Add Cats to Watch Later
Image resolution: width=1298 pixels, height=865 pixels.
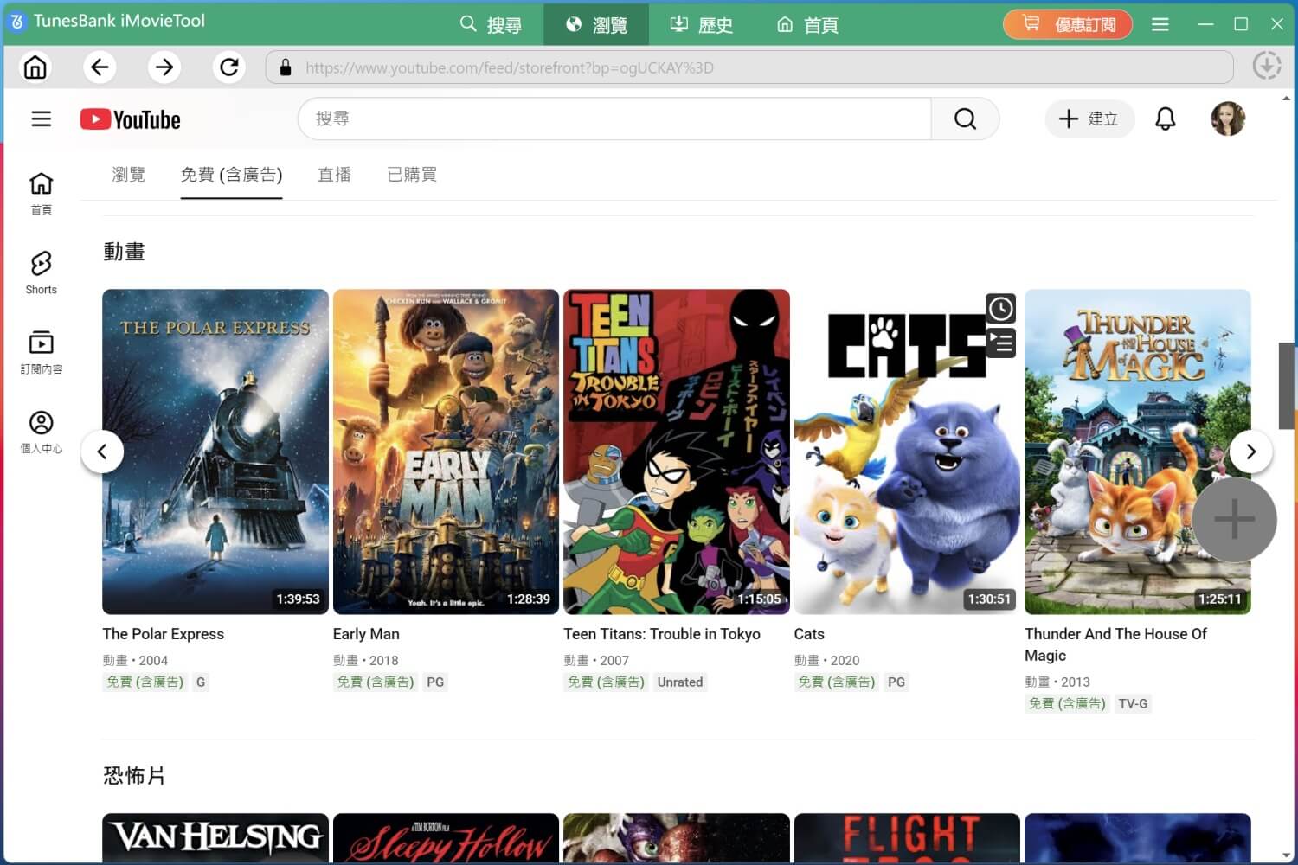point(1000,309)
